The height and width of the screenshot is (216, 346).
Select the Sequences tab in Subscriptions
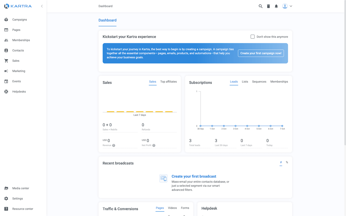pyautogui.click(x=259, y=81)
